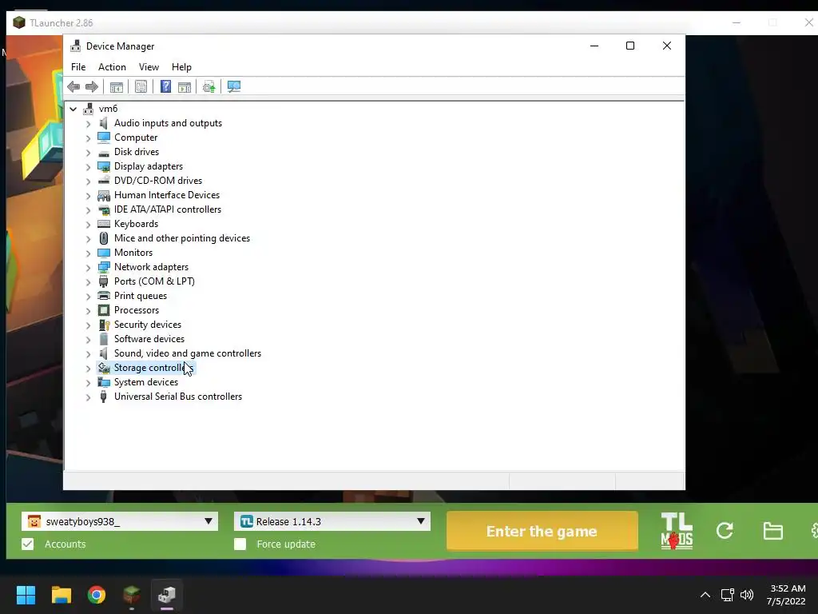818x614 pixels.
Task: Show or hide the console tree via its toolbar icon
Action: coord(117,86)
